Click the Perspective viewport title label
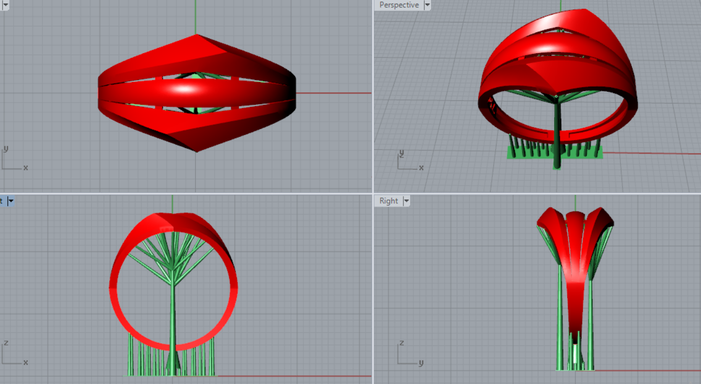The height and width of the screenshot is (384, 701). click(399, 5)
